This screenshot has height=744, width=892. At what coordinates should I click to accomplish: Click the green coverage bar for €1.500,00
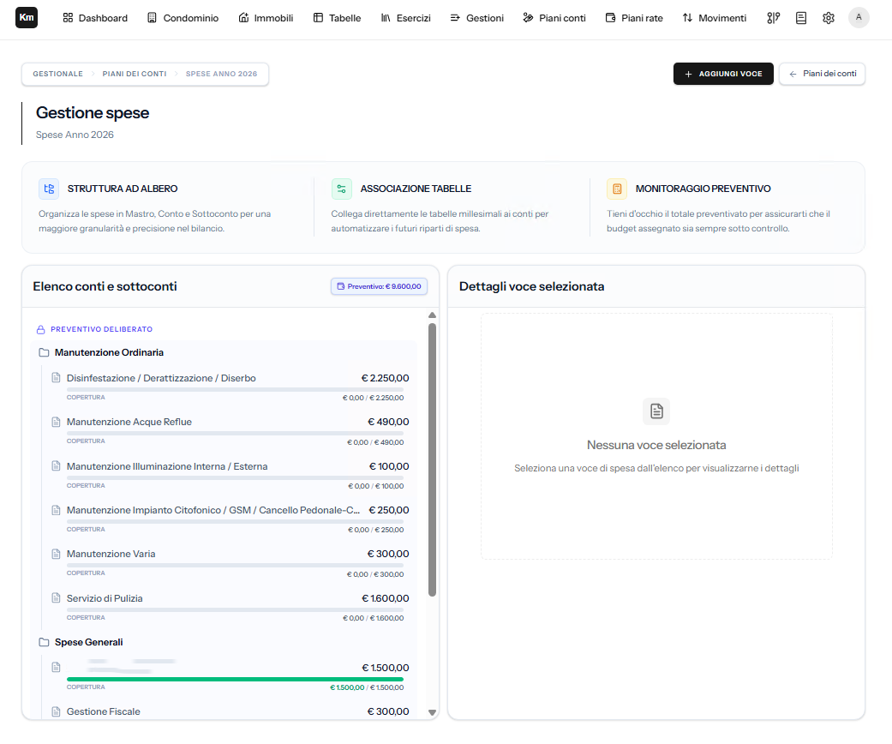coord(235,679)
